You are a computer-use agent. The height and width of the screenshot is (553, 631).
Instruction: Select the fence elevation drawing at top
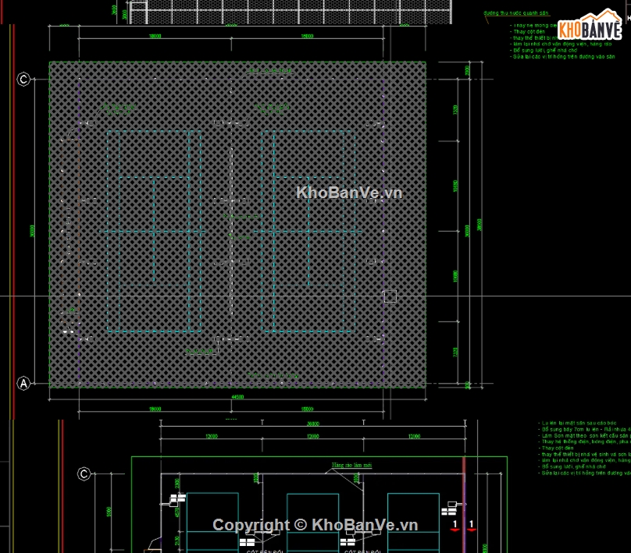[297, 13]
